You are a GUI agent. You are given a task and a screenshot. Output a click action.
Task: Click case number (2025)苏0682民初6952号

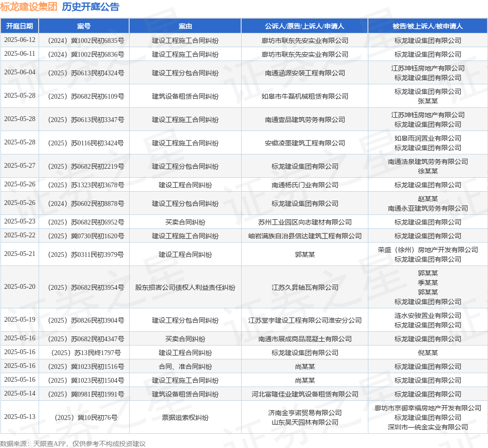[x=86, y=222]
